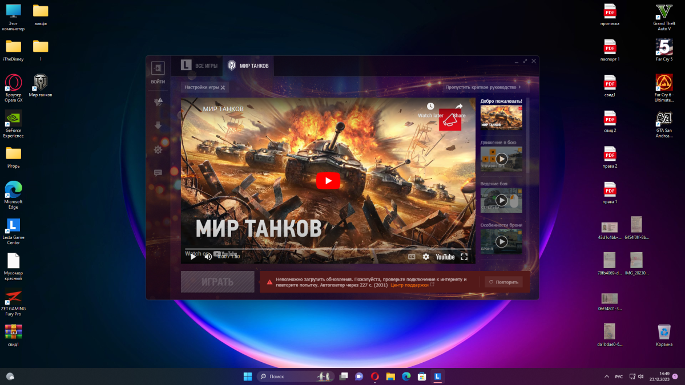Open downloads arrow icon in sidebar
This screenshot has width=685, height=385.
(158, 126)
